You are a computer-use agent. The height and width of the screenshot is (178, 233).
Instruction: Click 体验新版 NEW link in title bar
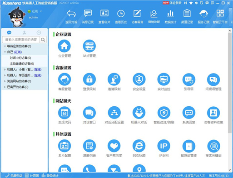pos(172,3)
